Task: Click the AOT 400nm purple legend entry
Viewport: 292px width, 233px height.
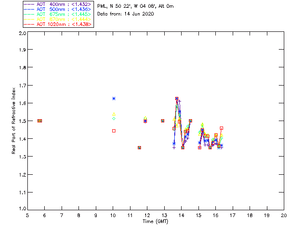Action: [x=58, y=4]
